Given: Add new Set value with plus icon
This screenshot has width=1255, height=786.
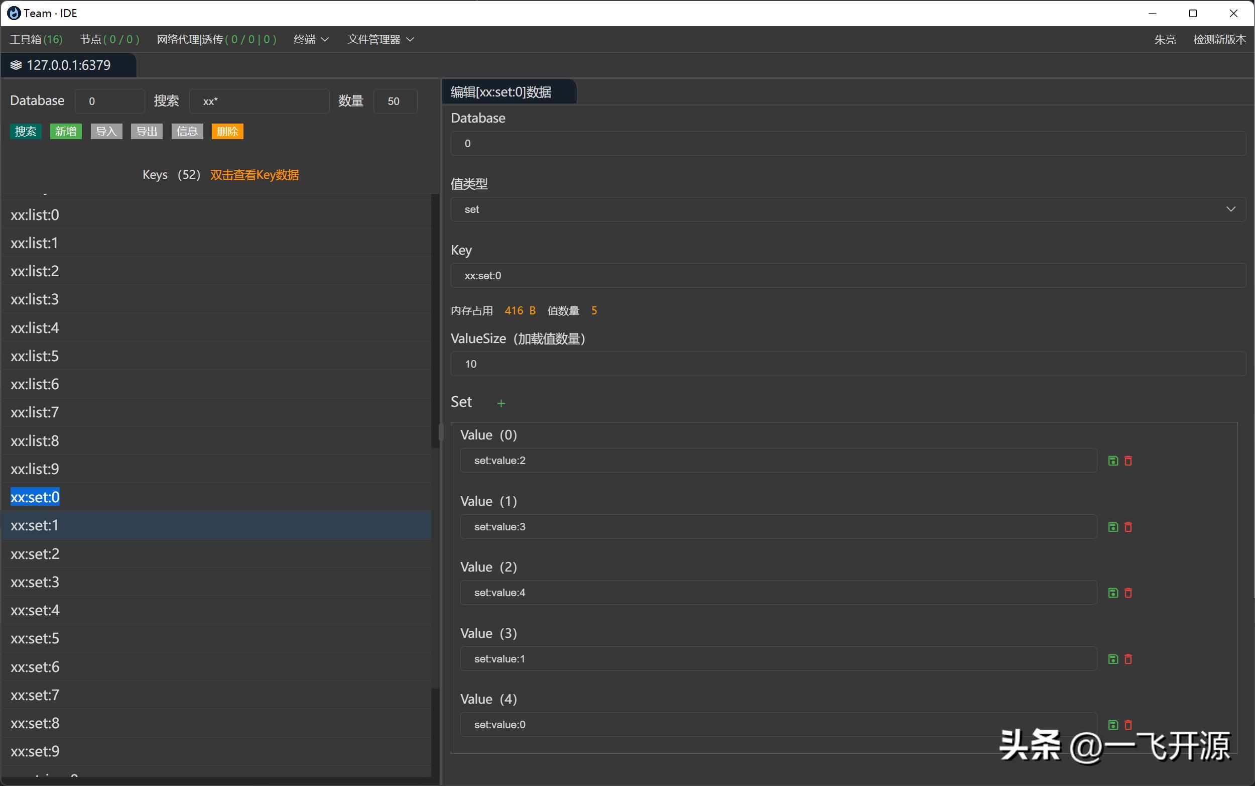Looking at the screenshot, I should click(501, 403).
